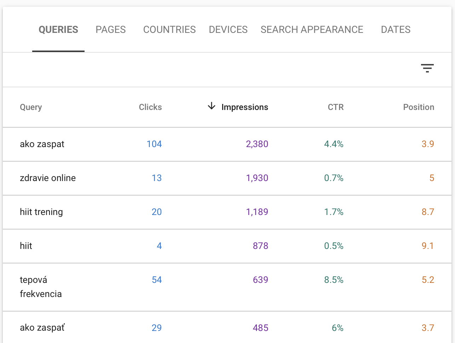The width and height of the screenshot is (455, 343).
Task: Click the 485 impressions value
Action: 260,328
